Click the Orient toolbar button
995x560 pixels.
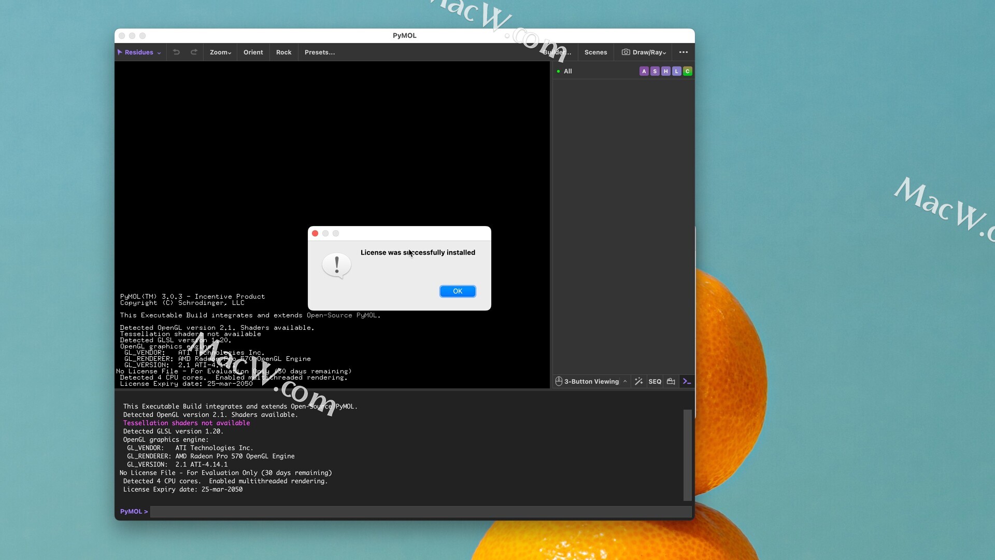pyautogui.click(x=253, y=52)
